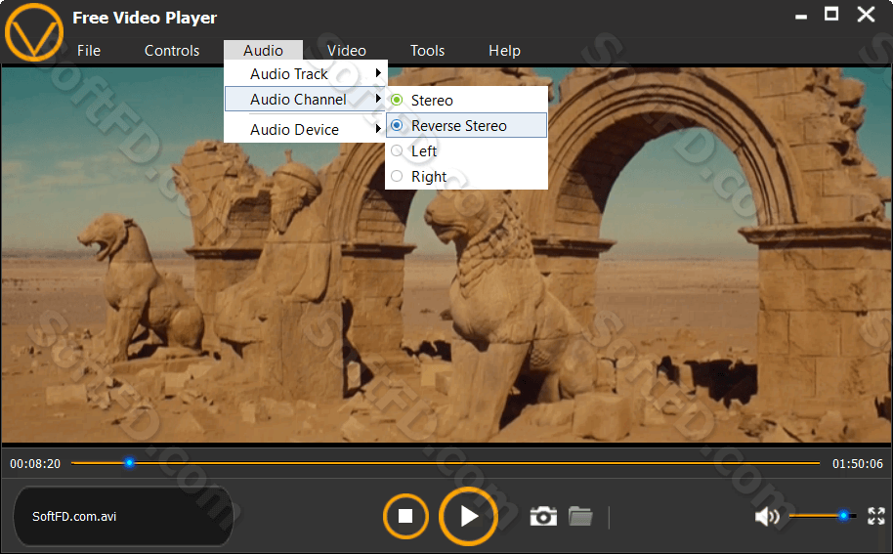
Task: Expand the Audio Track submenu
Action: pyautogui.click(x=305, y=74)
